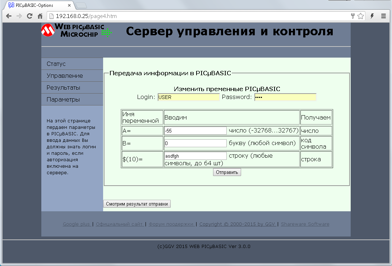392x266 pixels.
Task: Open the Copyright 2000-2015 by GGV link
Action: click(x=237, y=224)
